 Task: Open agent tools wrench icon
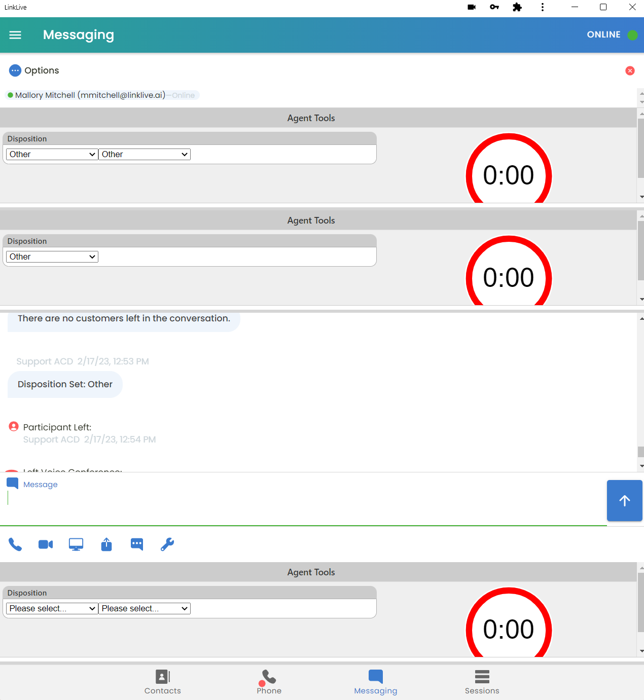[x=167, y=544]
